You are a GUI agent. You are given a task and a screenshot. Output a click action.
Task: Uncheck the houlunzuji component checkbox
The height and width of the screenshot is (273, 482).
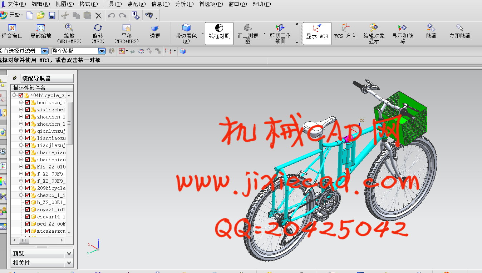click(28, 102)
